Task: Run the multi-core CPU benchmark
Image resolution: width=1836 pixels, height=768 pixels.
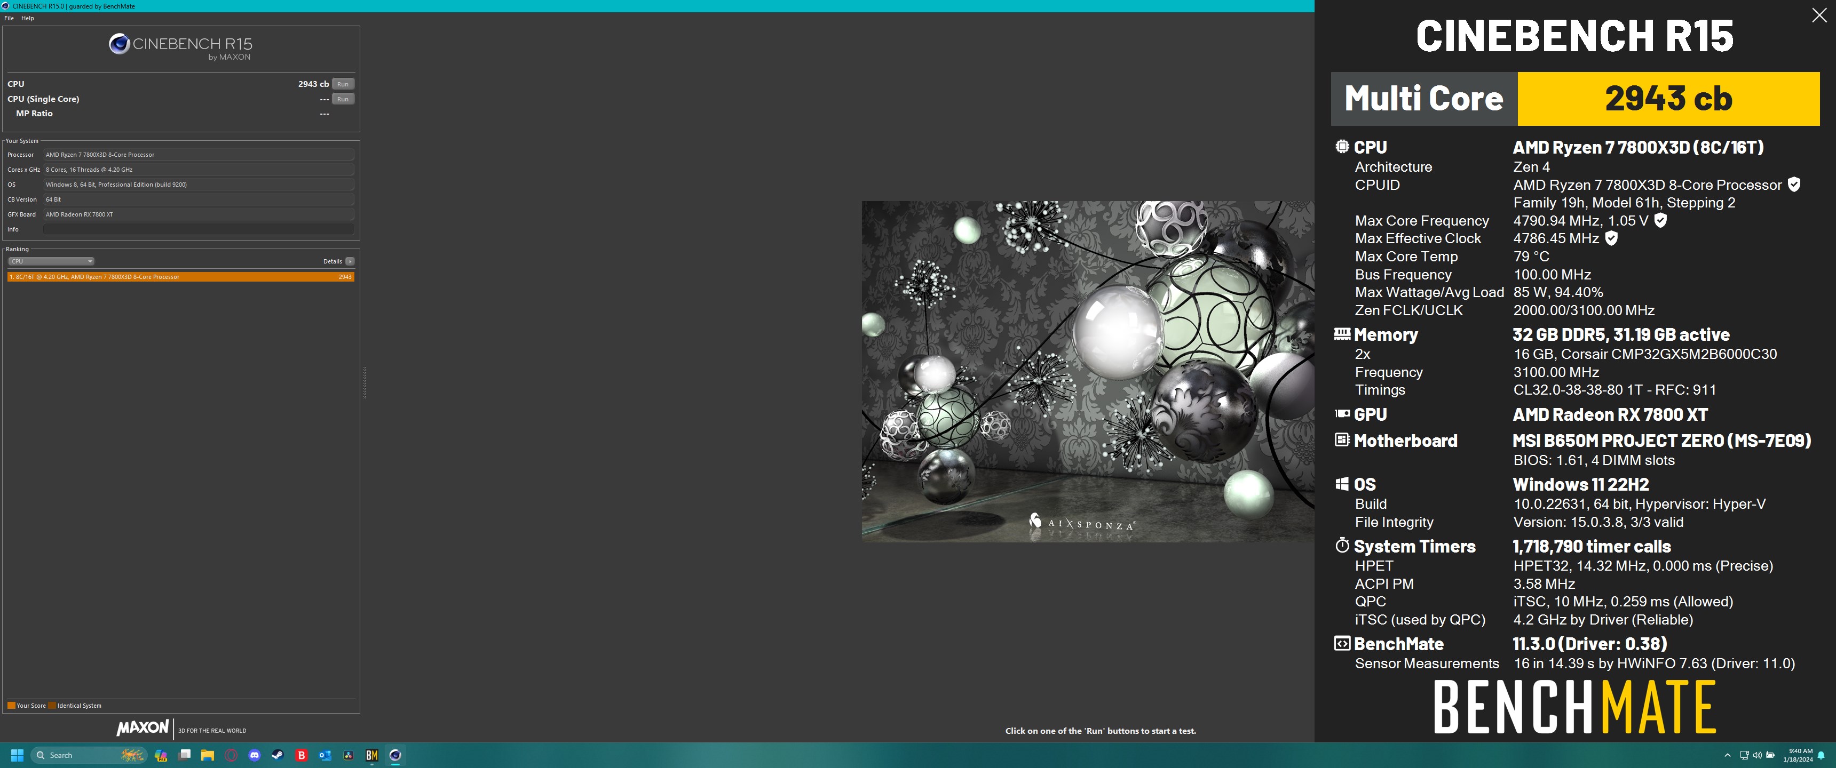Action: click(343, 84)
